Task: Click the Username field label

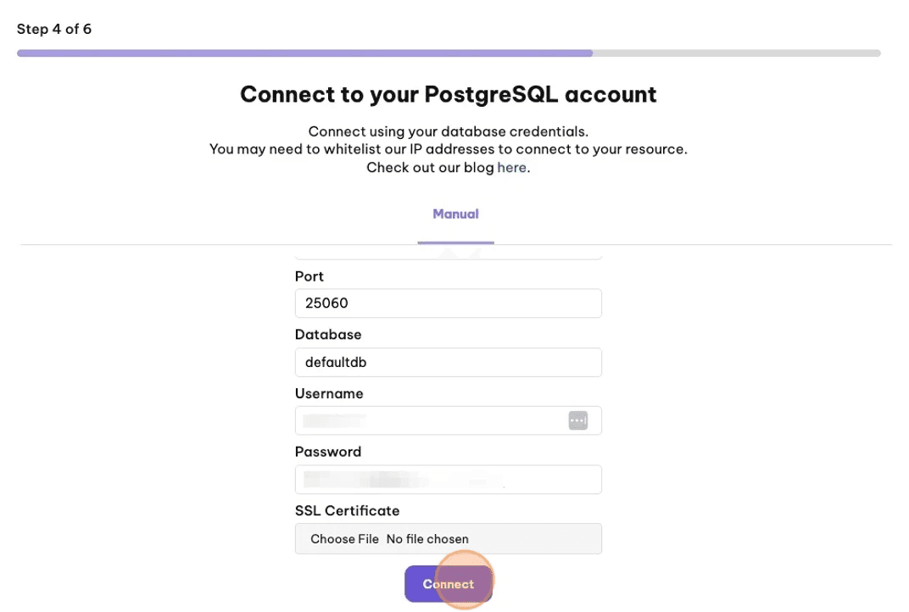Action: [329, 393]
